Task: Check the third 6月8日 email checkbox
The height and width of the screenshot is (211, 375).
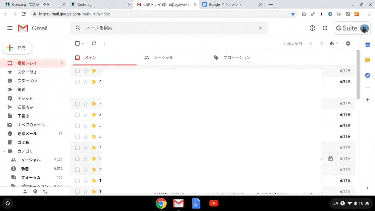Action: pos(77,126)
